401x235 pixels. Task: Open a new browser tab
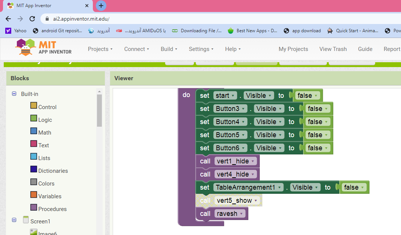[101, 6]
